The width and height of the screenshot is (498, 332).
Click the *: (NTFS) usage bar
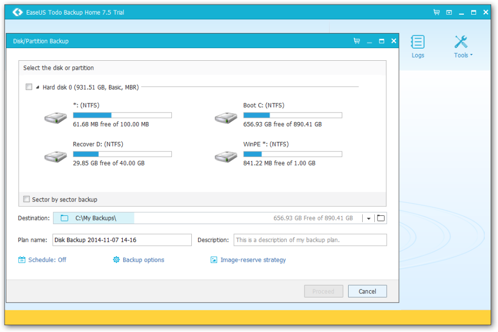122,115
